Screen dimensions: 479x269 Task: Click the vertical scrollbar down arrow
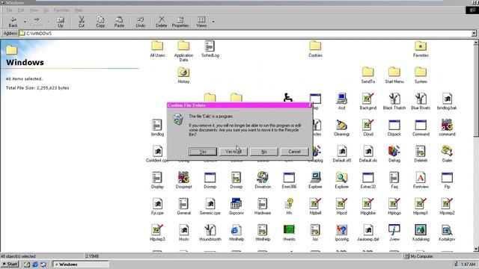[x=476, y=249]
